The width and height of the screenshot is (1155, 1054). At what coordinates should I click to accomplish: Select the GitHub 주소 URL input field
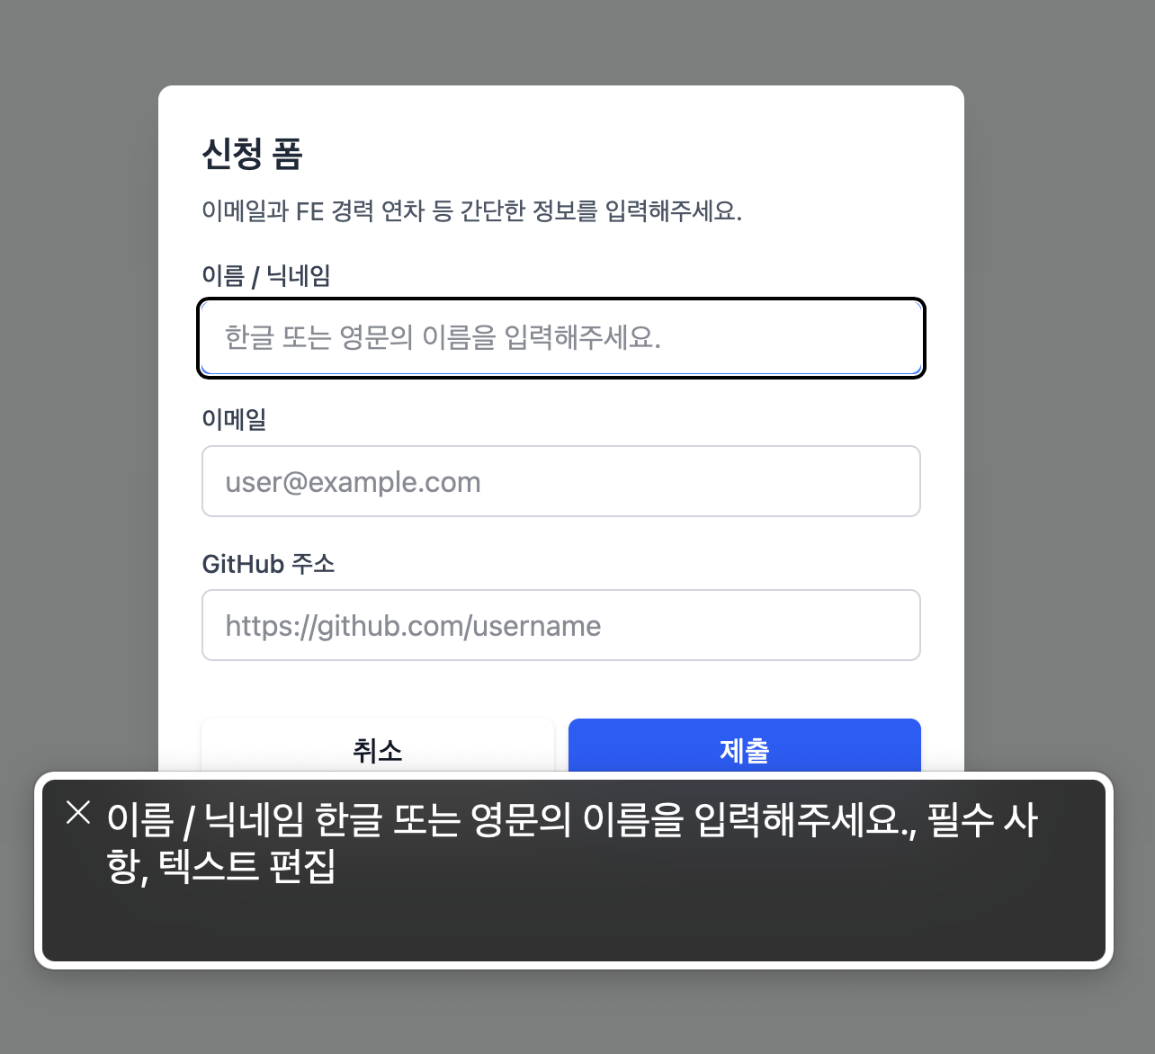pyautogui.click(x=561, y=625)
